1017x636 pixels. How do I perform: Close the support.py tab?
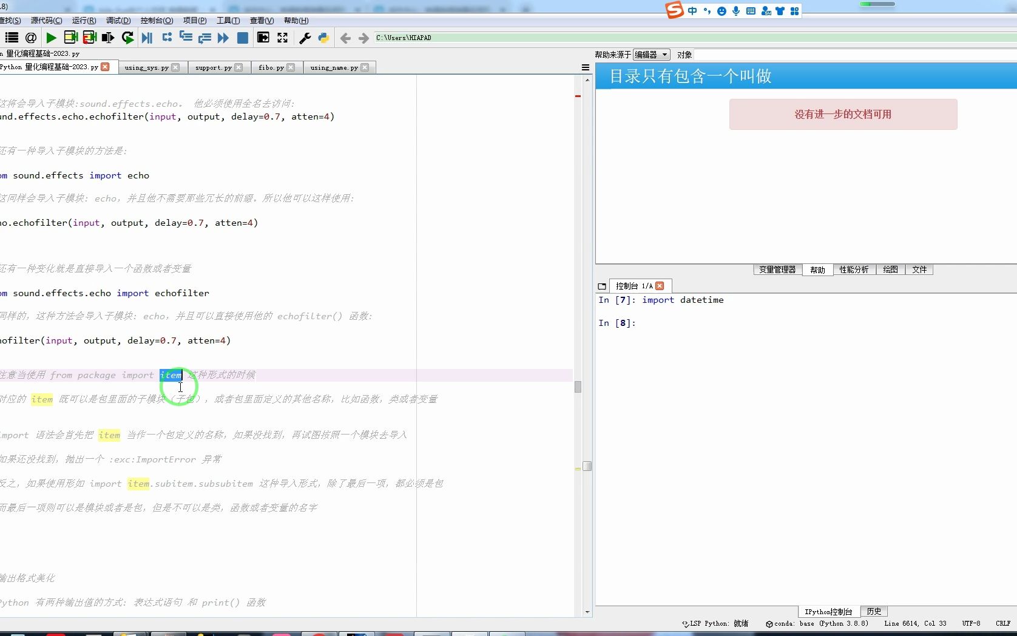click(x=238, y=67)
